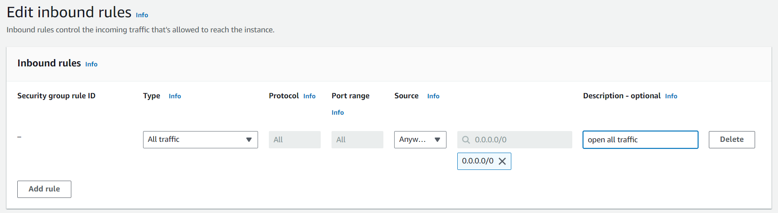Select the 0.0.0.0/0 chip label text
Image resolution: width=778 pixels, height=213 pixels.
click(x=477, y=161)
